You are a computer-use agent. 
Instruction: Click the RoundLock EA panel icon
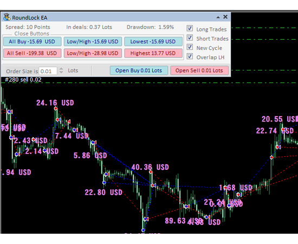click(x=7, y=17)
